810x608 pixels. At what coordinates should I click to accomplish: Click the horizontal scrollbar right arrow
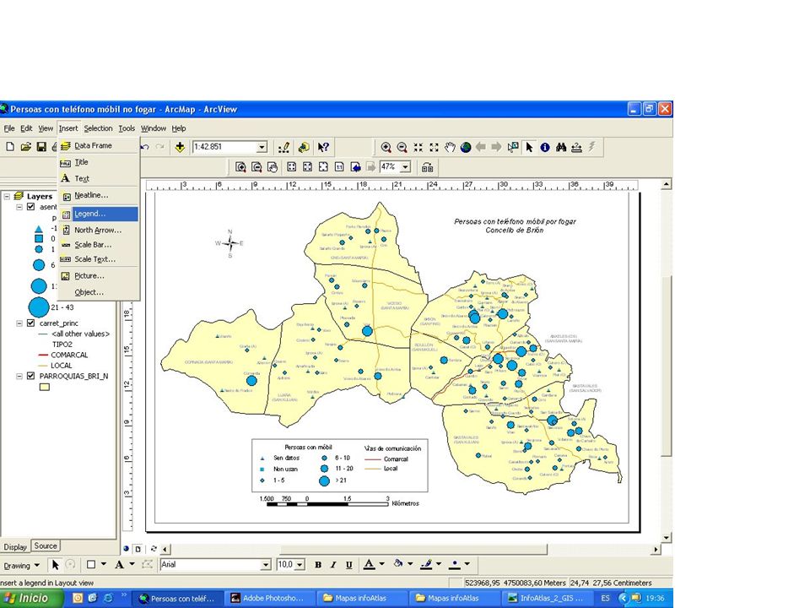[656, 549]
